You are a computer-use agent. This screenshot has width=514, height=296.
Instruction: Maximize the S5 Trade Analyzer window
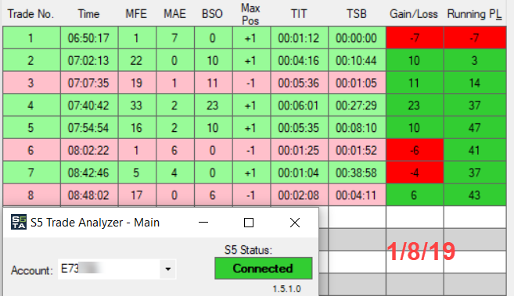tap(249, 223)
